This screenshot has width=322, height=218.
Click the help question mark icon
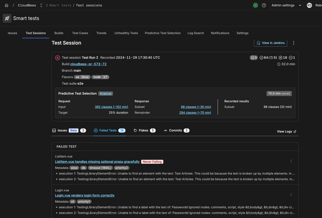pos(264,5)
